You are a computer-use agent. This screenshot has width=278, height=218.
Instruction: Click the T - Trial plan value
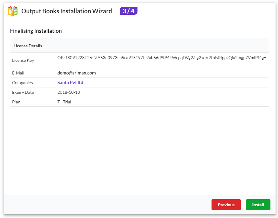[x=64, y=102]
